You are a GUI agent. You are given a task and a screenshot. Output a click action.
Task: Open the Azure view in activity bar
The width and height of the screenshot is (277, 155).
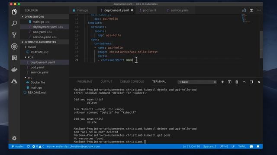tap(14, 81)
